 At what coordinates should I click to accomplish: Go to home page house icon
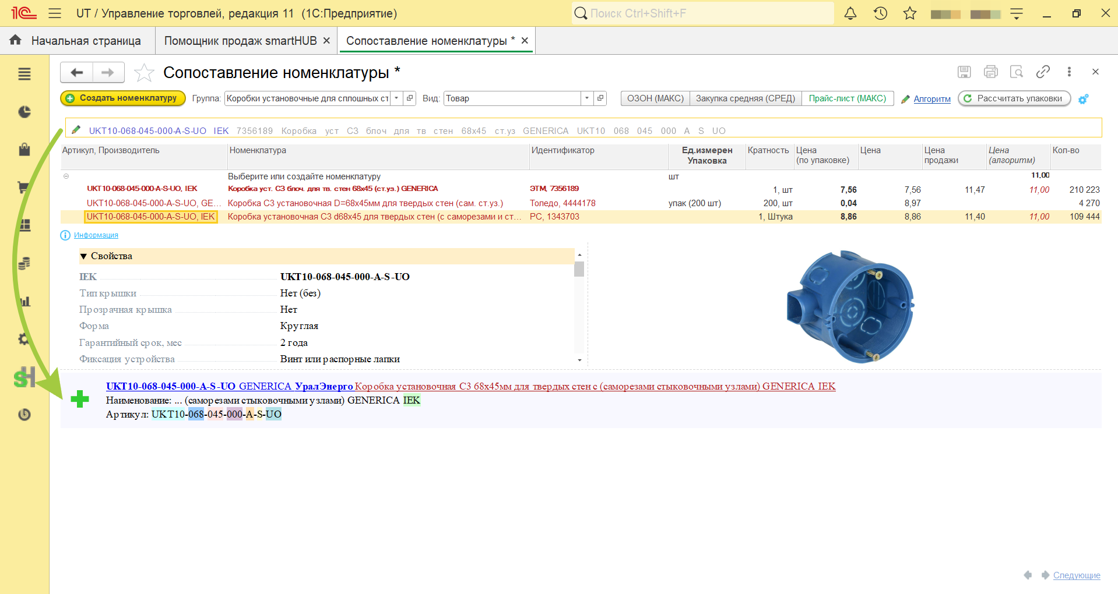[16, 40]
